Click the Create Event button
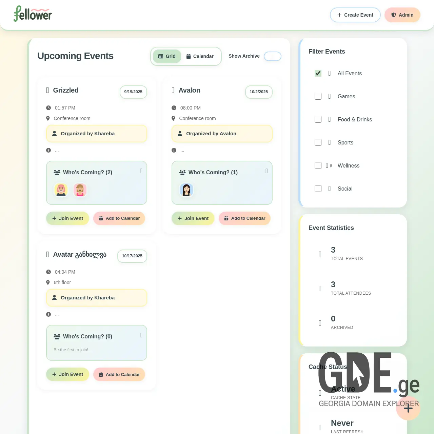Screen dimensions: 434x434 click(x=355, y=15)
